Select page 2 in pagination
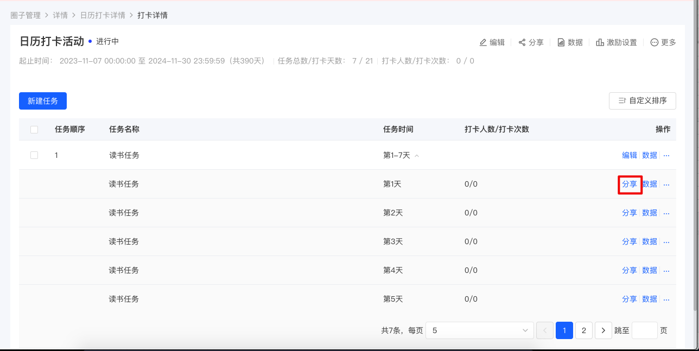 (x=584, y=330)
